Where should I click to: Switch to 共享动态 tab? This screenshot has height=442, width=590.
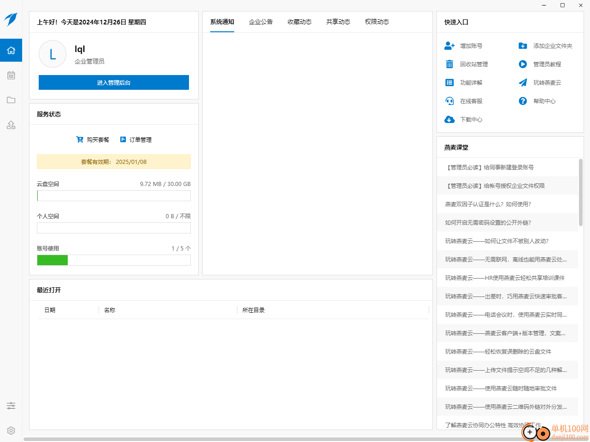338,22
